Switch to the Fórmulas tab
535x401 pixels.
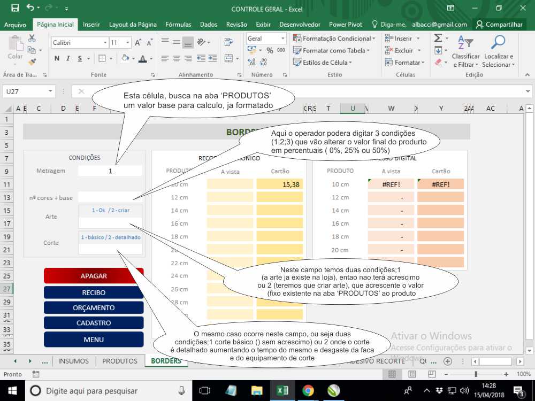pos(179,25)
